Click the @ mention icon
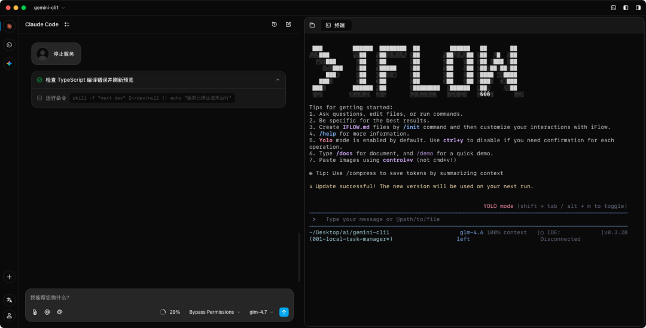The height and width of the screenshot is (328, 646). pyautogui.click(x=47, y=312)
